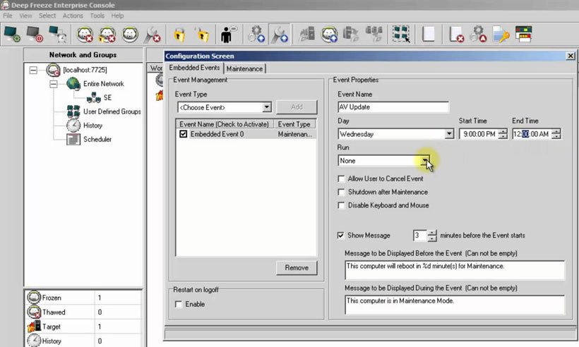
Task: Click the first bear icon with red X
Action: pyautogui.click(x=85, y=35)
